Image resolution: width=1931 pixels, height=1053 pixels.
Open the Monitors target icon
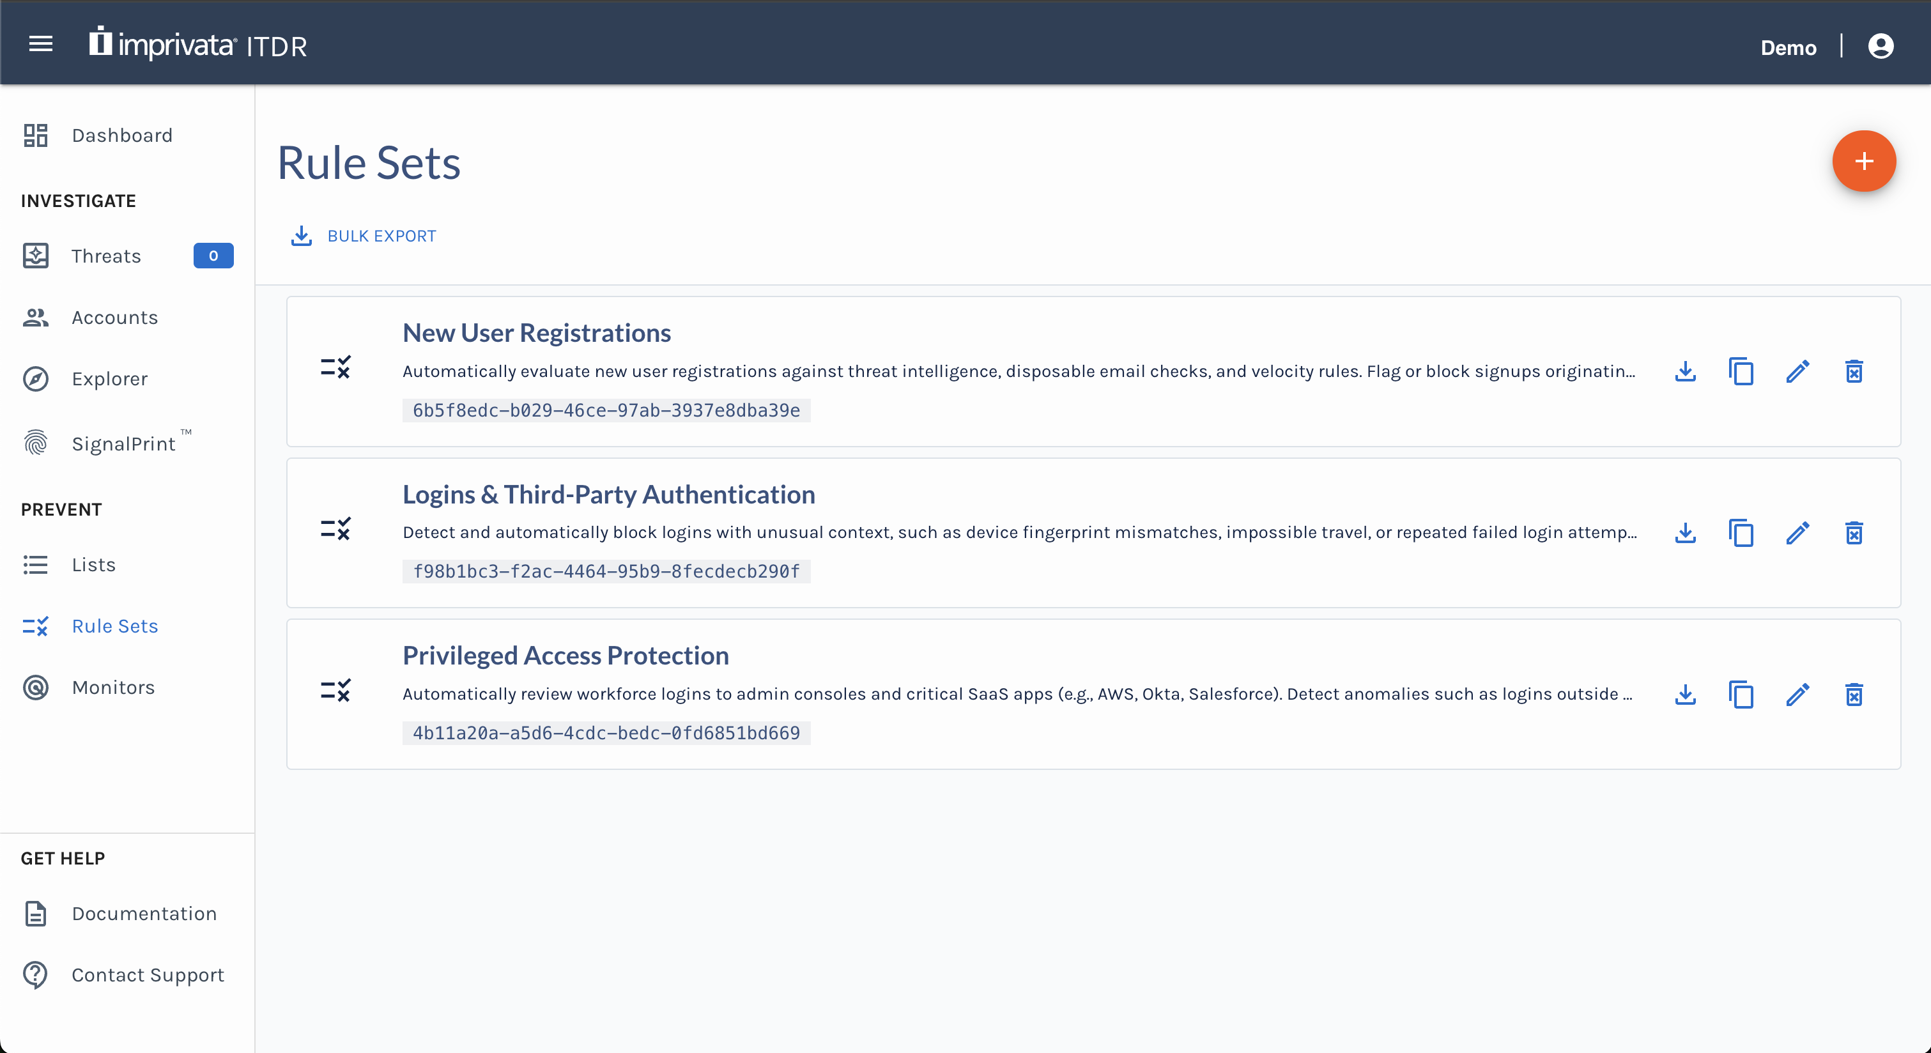coord(35,688)
